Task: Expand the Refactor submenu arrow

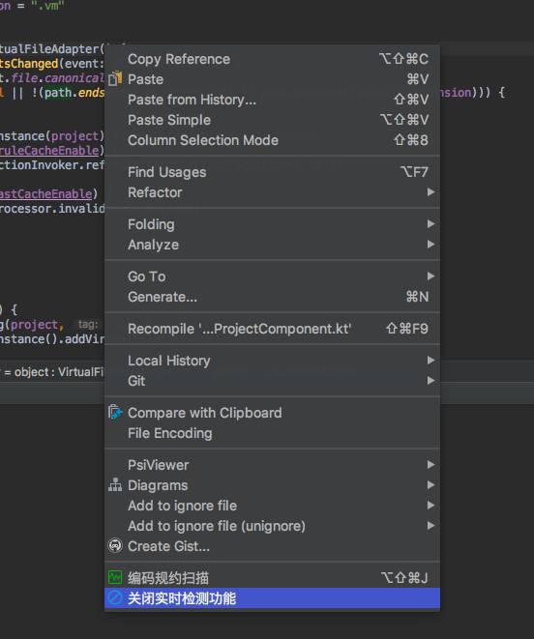Action: point(430,192)
